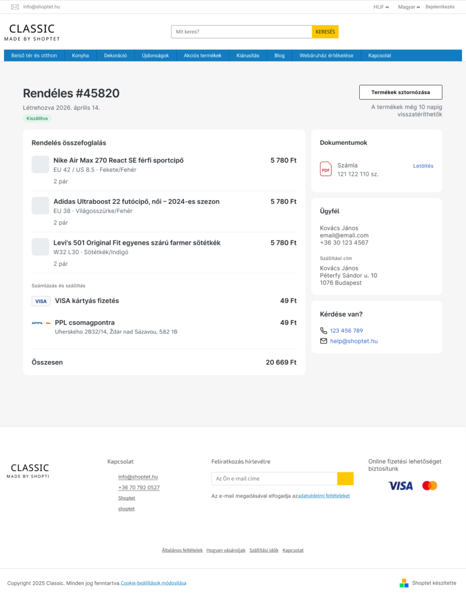This screenshot has width=466, height=598.
Task: Focus the Mit keres? search field
Action: click(x=241, y=32)
